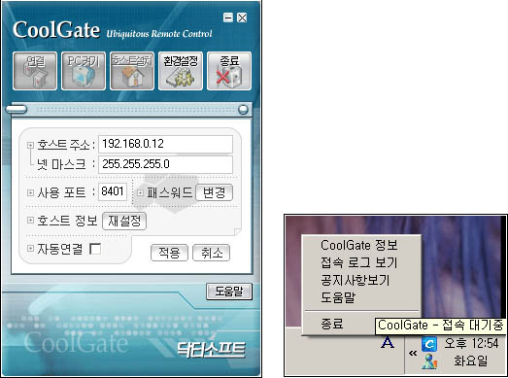This screenshot has height=378, width=508.
Task: Cancel with the 취소 button
Action: 211,253
